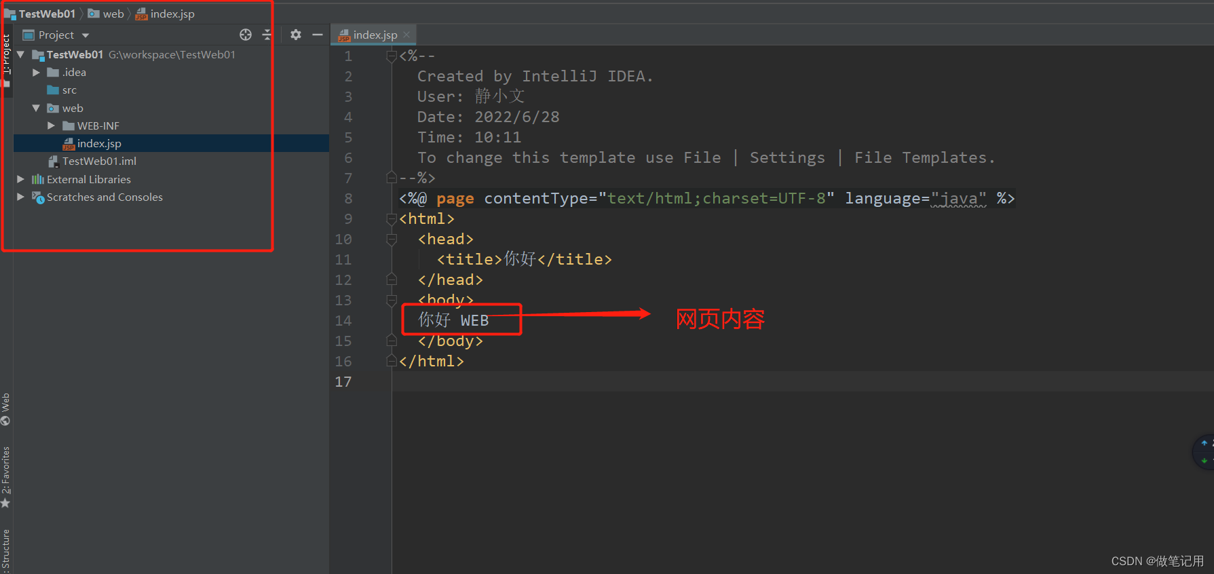Screen dimensions: 1214x574
Task: Expand the .idea folder arrow
Action: point(36,72)
